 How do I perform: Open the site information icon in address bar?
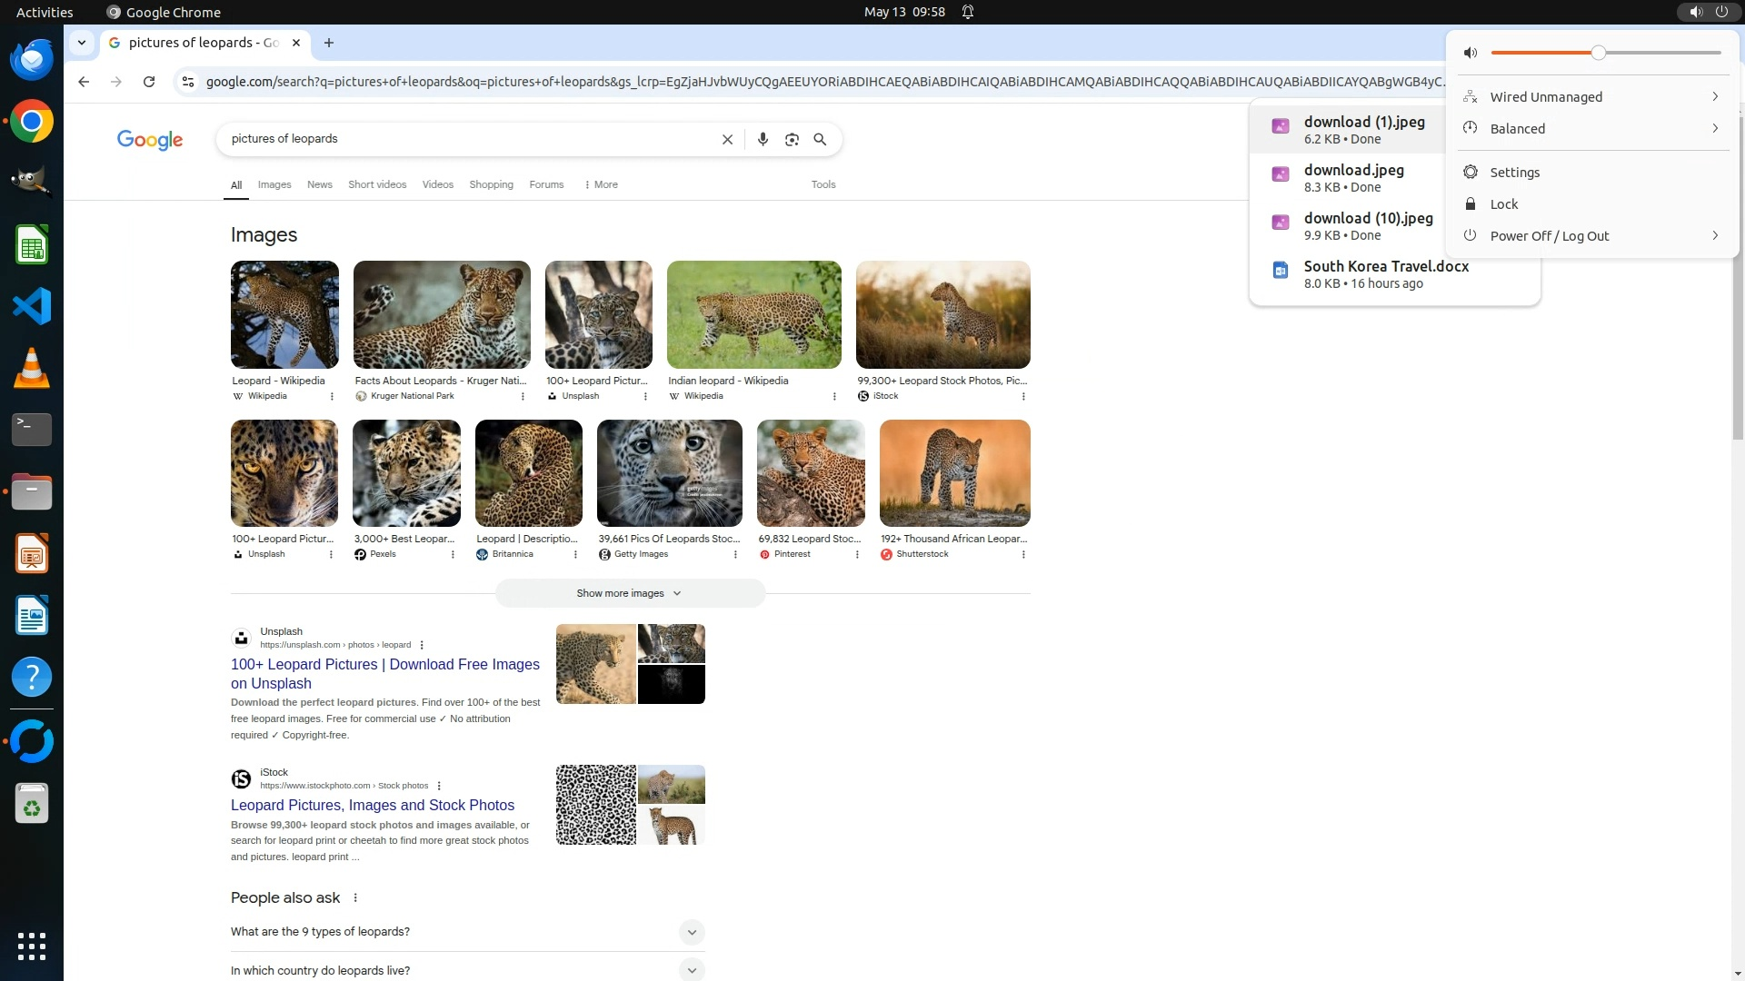click(188, 82)
